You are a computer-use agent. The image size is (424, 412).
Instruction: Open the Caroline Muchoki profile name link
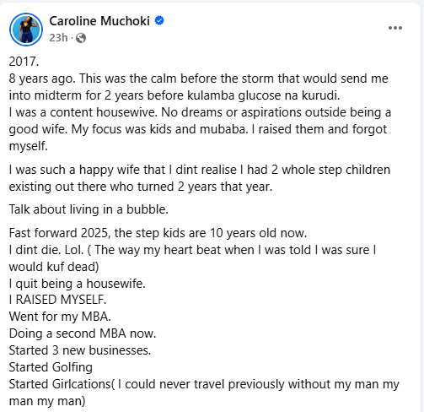[99, 21]
